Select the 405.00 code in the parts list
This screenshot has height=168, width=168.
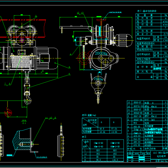(x=137, y=136)
